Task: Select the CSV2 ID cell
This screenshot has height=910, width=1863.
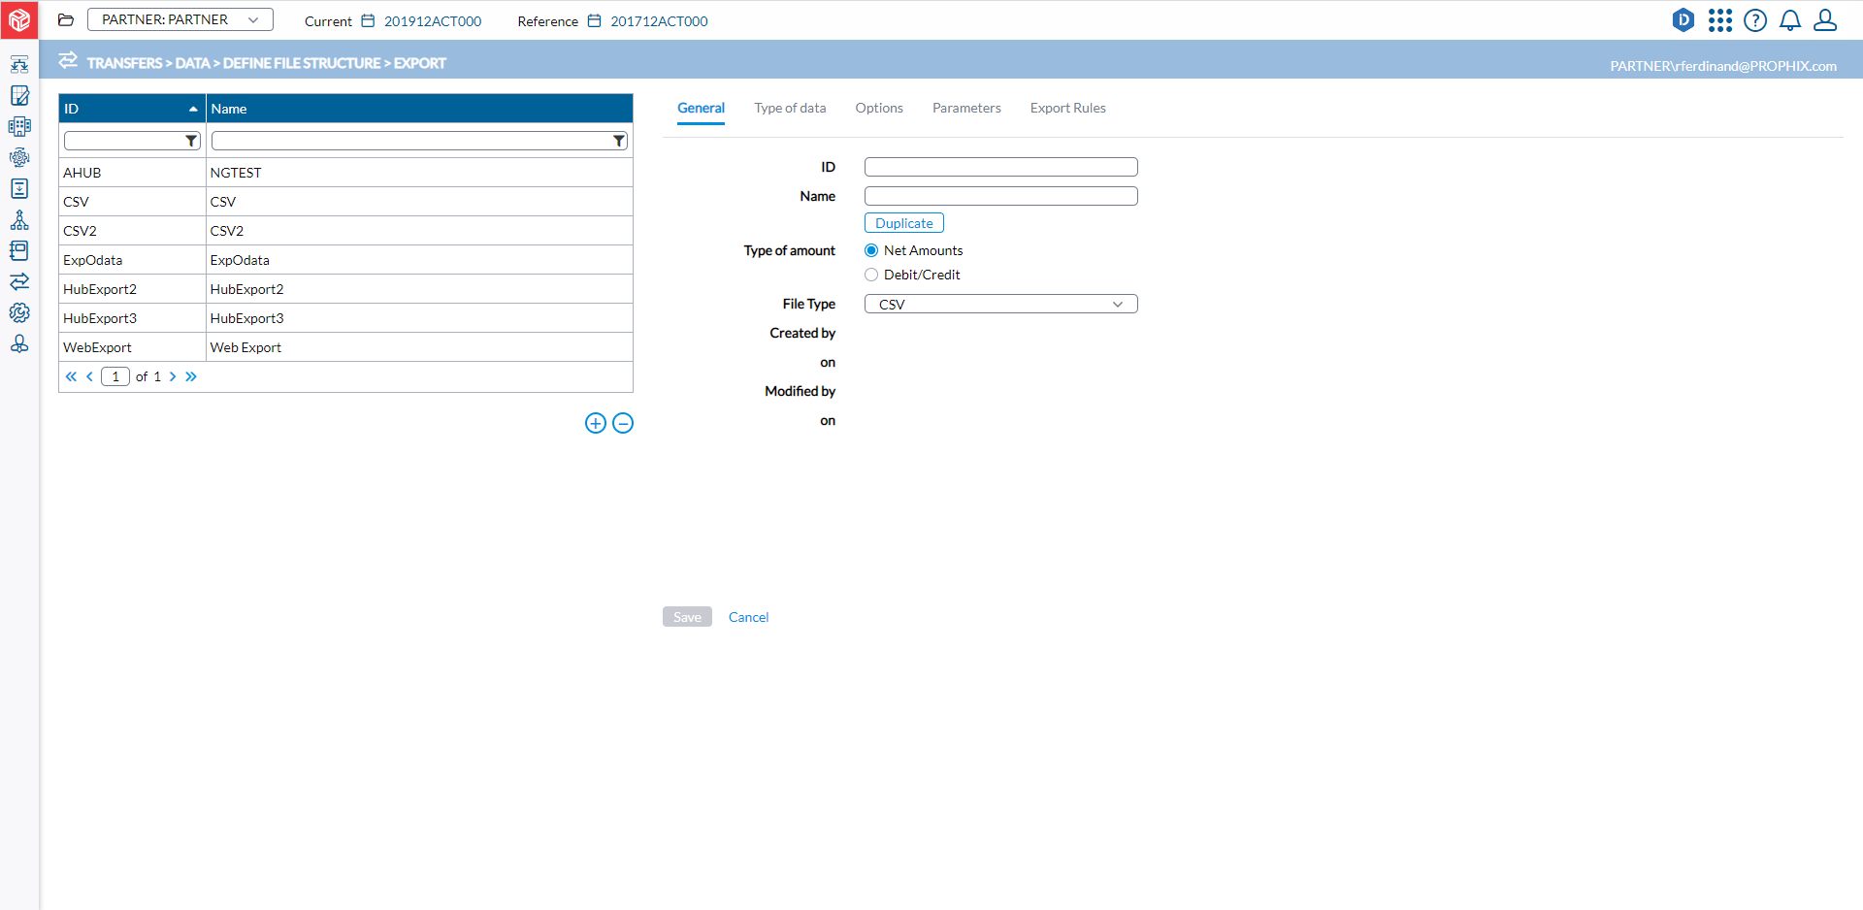Action: (132, 231)
